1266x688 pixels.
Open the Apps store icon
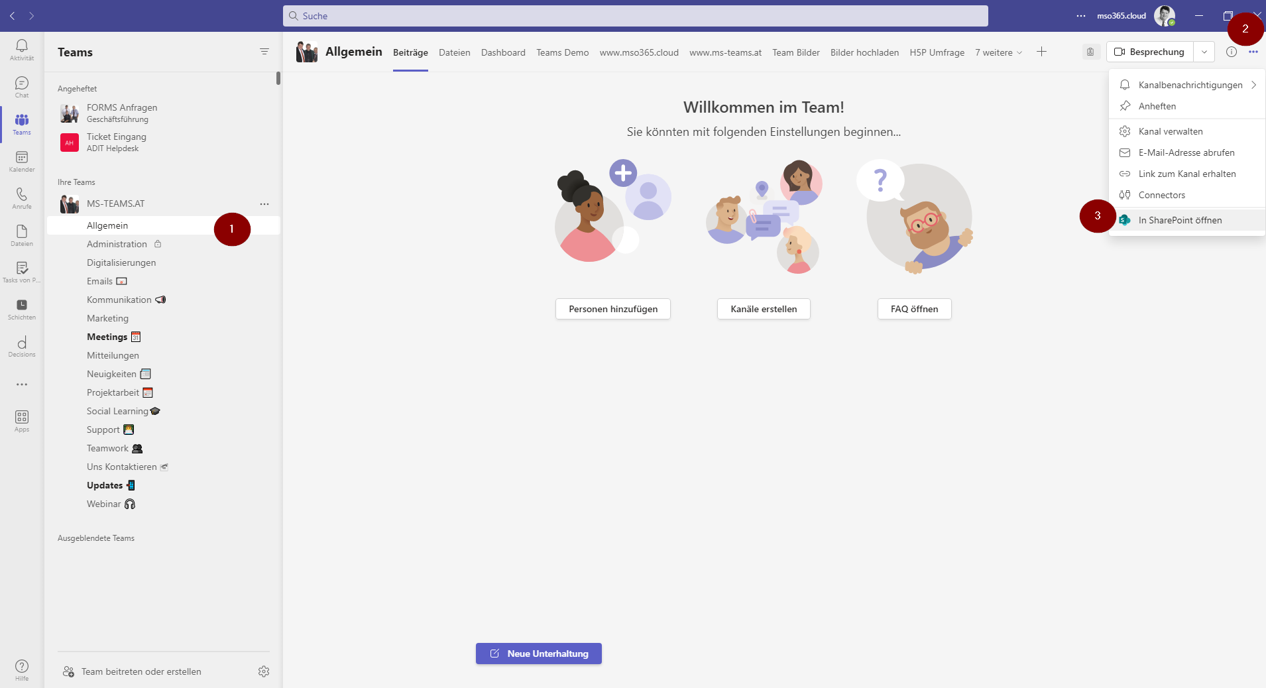(22, 421)
